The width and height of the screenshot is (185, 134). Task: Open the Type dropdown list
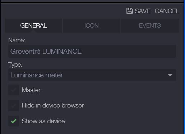pos(92,75)
